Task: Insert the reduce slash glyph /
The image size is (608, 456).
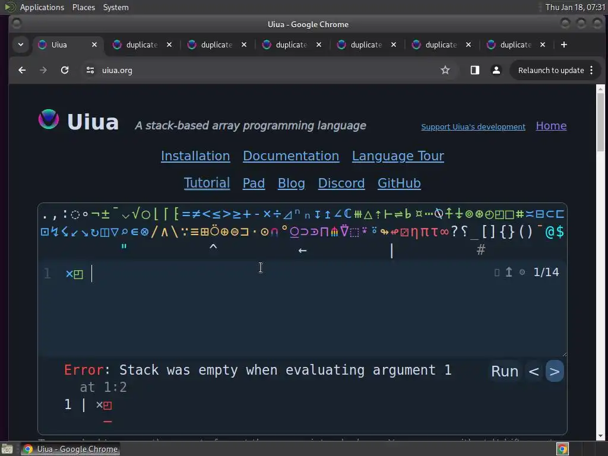Action: pos(154,232)
